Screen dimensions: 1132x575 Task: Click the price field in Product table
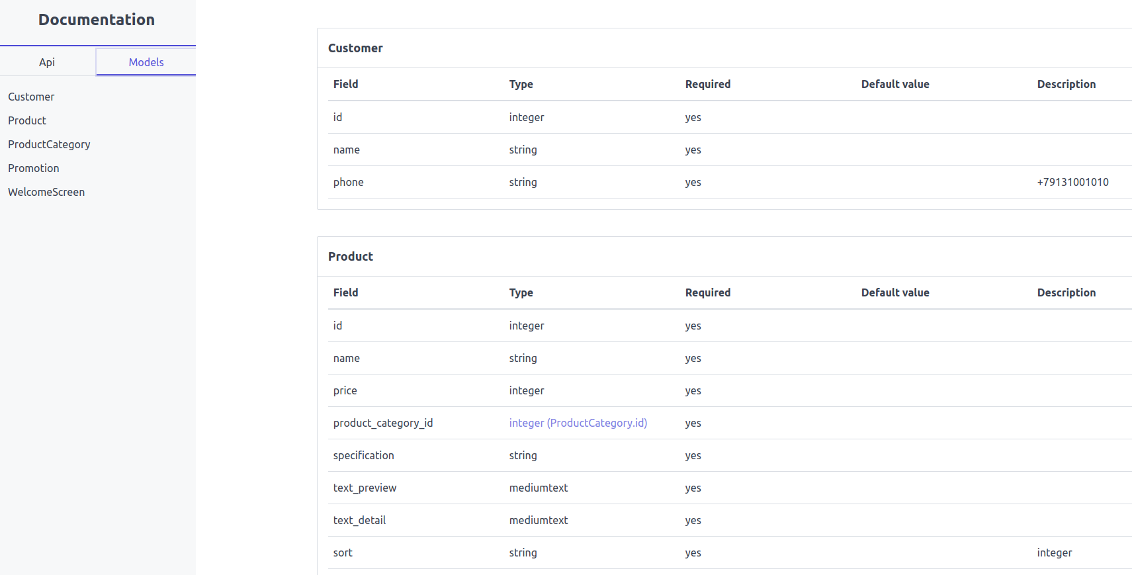345,390
